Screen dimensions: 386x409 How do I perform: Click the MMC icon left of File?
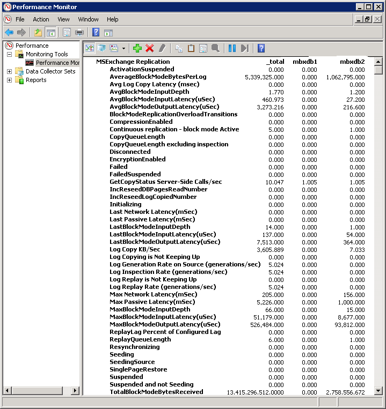[8, 19]
